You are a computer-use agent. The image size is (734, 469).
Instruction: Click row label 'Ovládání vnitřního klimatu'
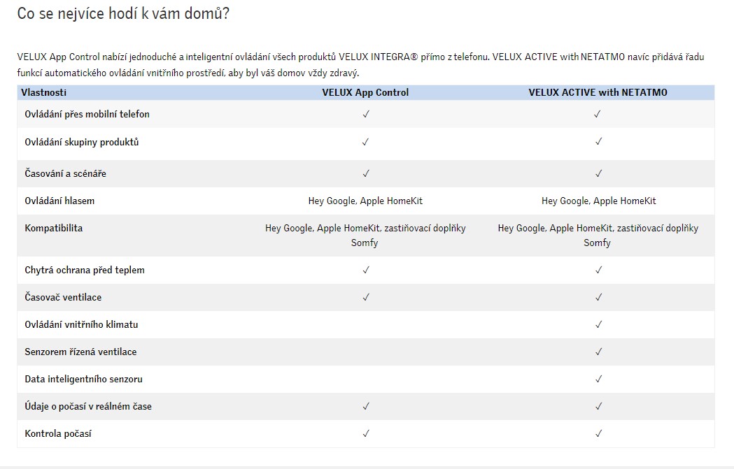coord(81,324)
